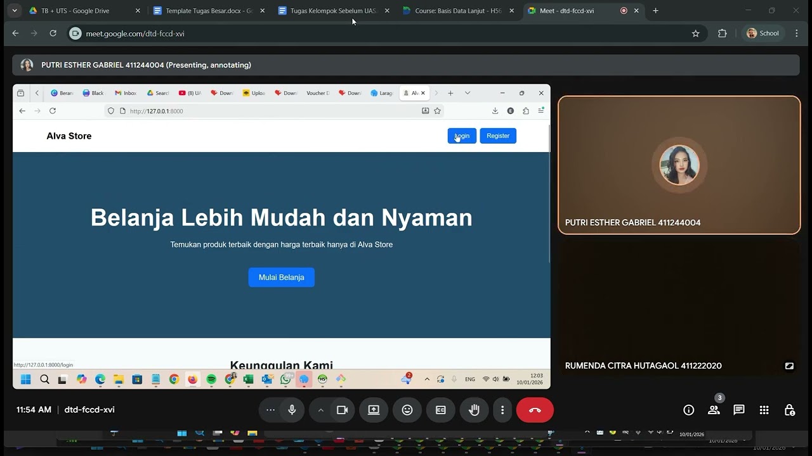Image resolution: width=812 pixels, height=456 pixels.
Task: Show the People panel
Action: 714,410
